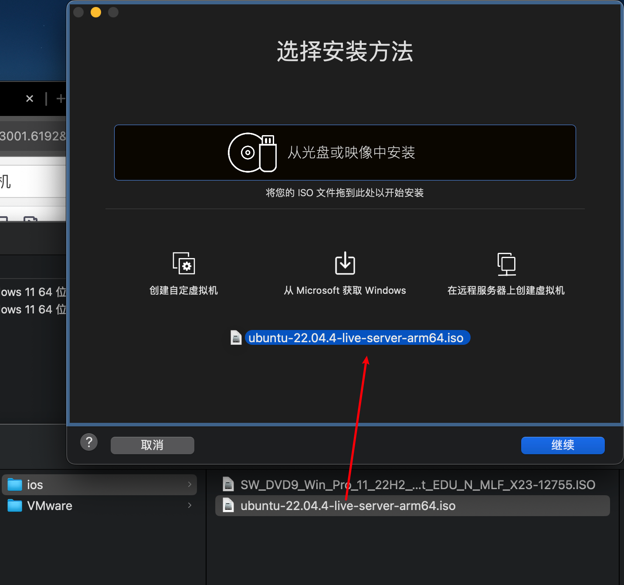Click the 继续 continue button
Image resolution: width=624 pixels, height=585 pixels.
pos(563,445)
